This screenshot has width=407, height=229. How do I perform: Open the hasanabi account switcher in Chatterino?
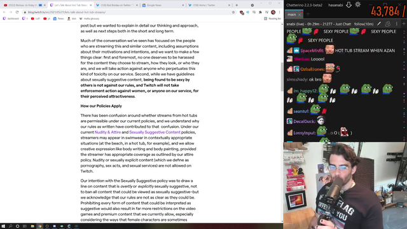(335, 5)
